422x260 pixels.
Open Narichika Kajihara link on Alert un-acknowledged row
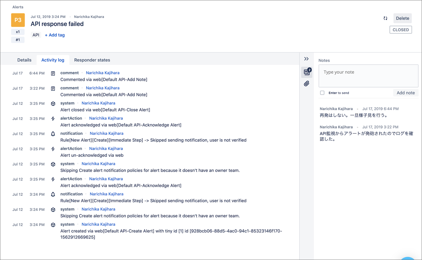(x=106, y=148)
